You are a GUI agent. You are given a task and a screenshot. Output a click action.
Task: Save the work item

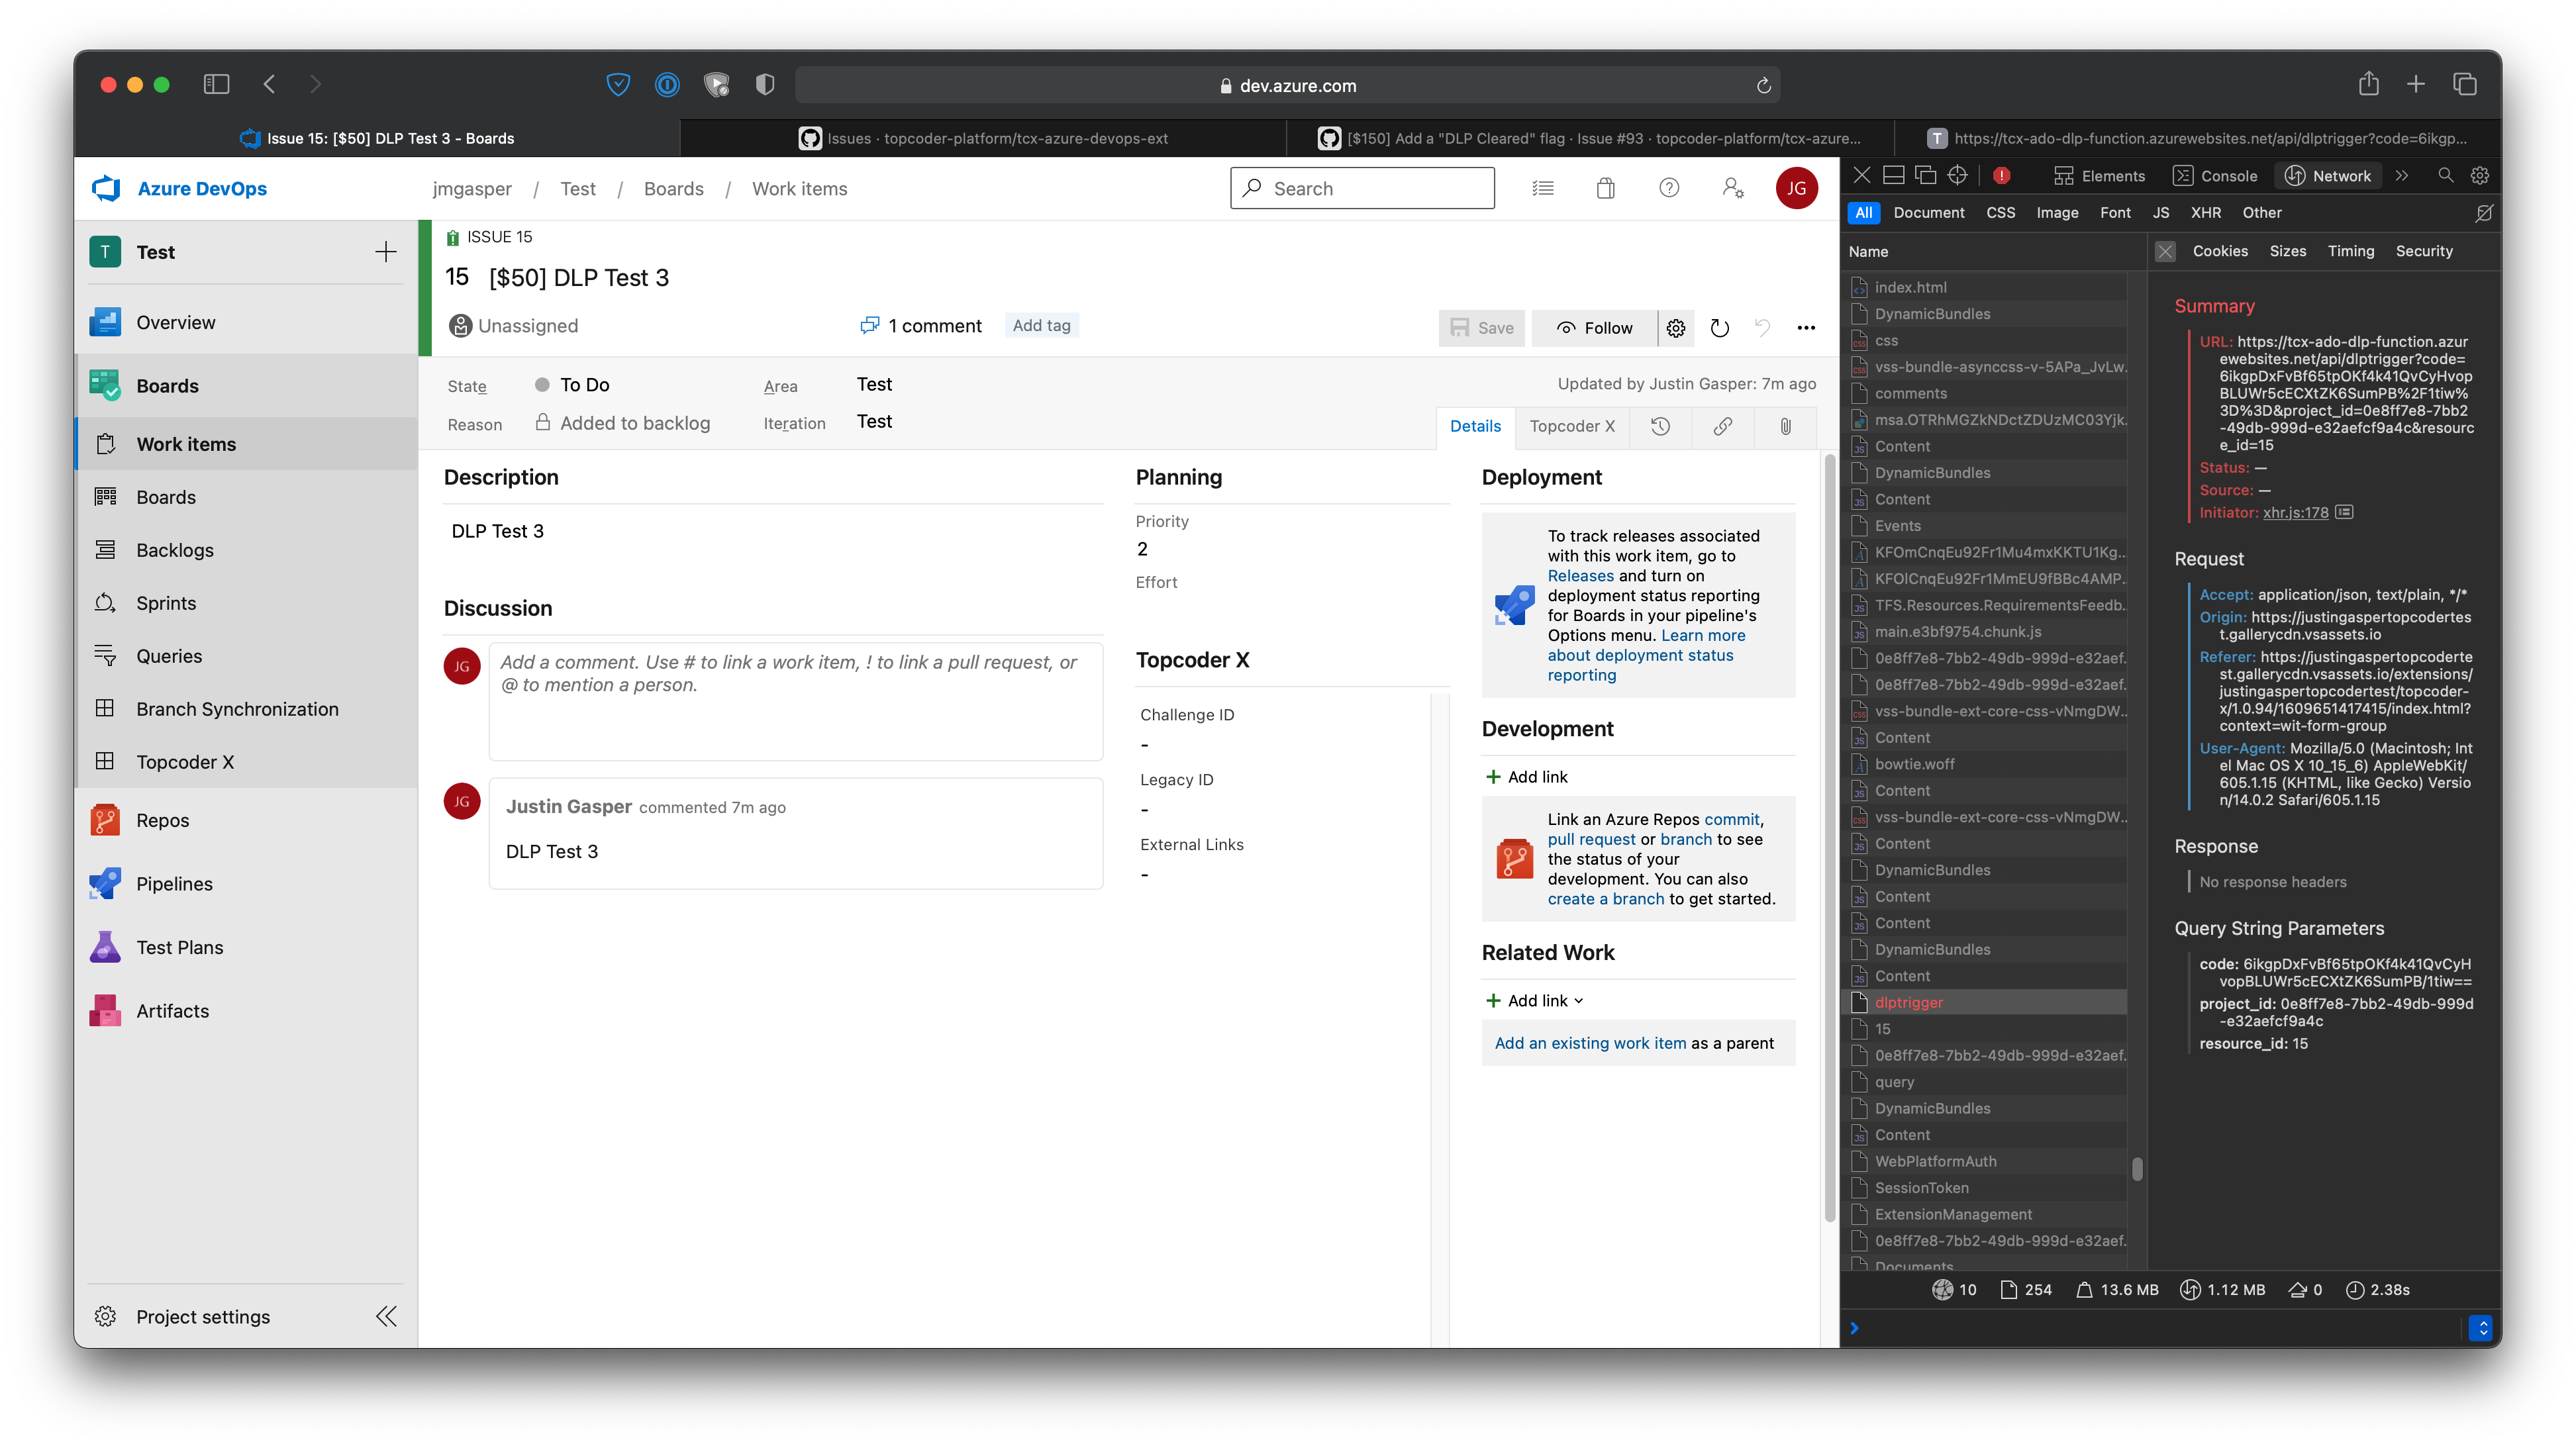1481,327
